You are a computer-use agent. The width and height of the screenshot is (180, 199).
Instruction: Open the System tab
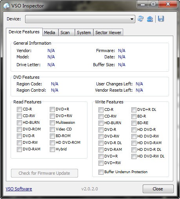point(84,33)
